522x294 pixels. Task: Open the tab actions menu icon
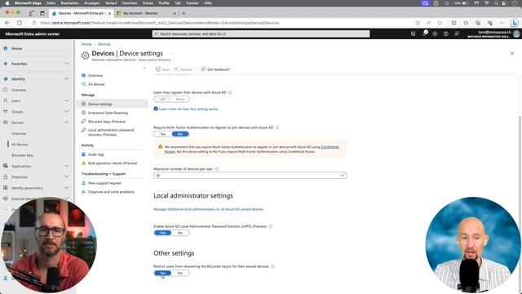coord(42,13)
